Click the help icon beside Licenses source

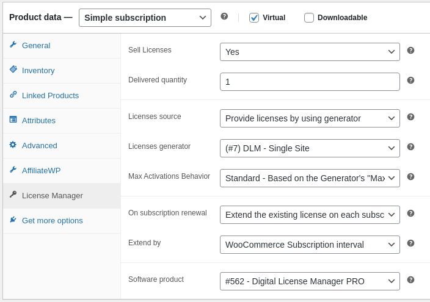(410, 117)
